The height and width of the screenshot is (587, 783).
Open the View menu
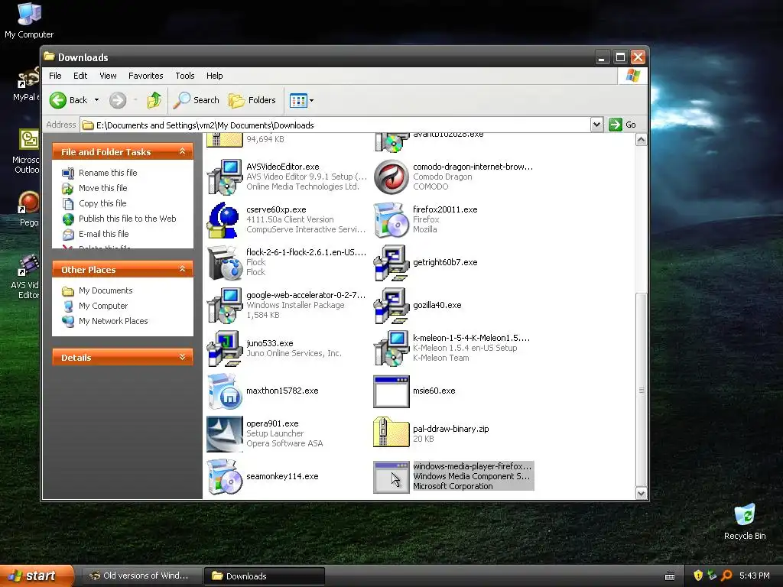[108, 76]
